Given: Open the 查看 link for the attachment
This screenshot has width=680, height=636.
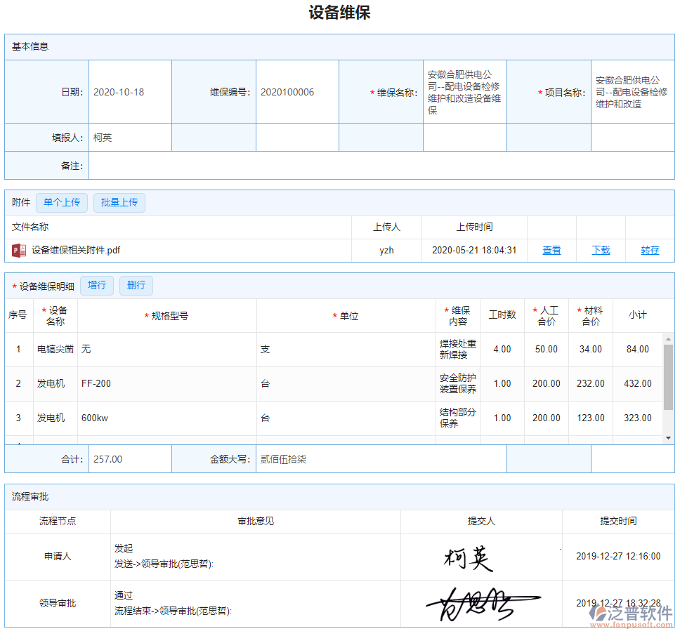Looking at the screenshot, I should (x=553, y=250).
